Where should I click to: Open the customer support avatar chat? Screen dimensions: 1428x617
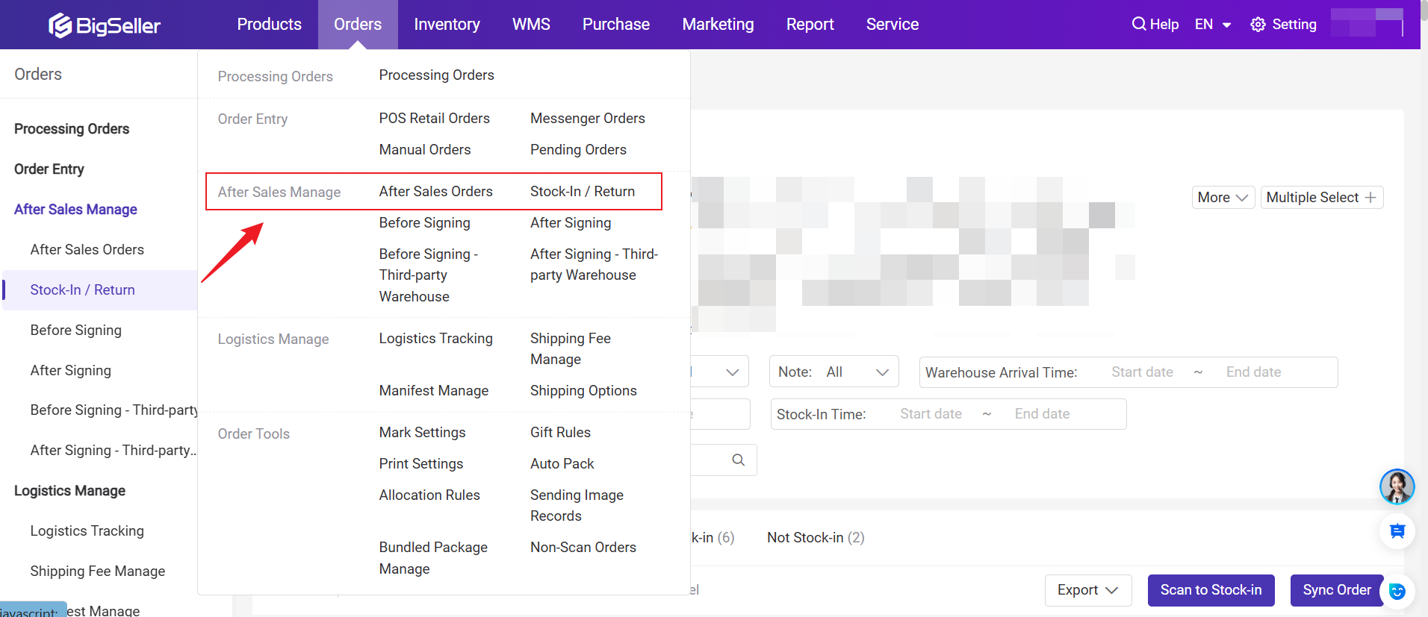pos(1396,487)
